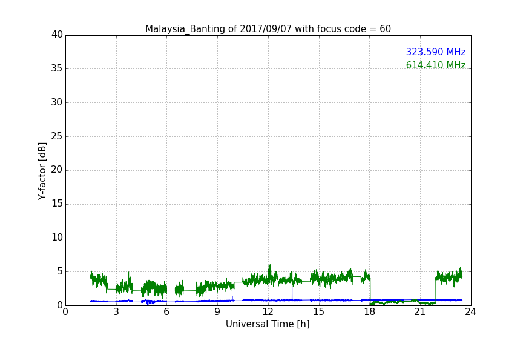Select the green '614.410 MHz' legend label
Screen dimensions: 523x349
click(x=436, y=65)
